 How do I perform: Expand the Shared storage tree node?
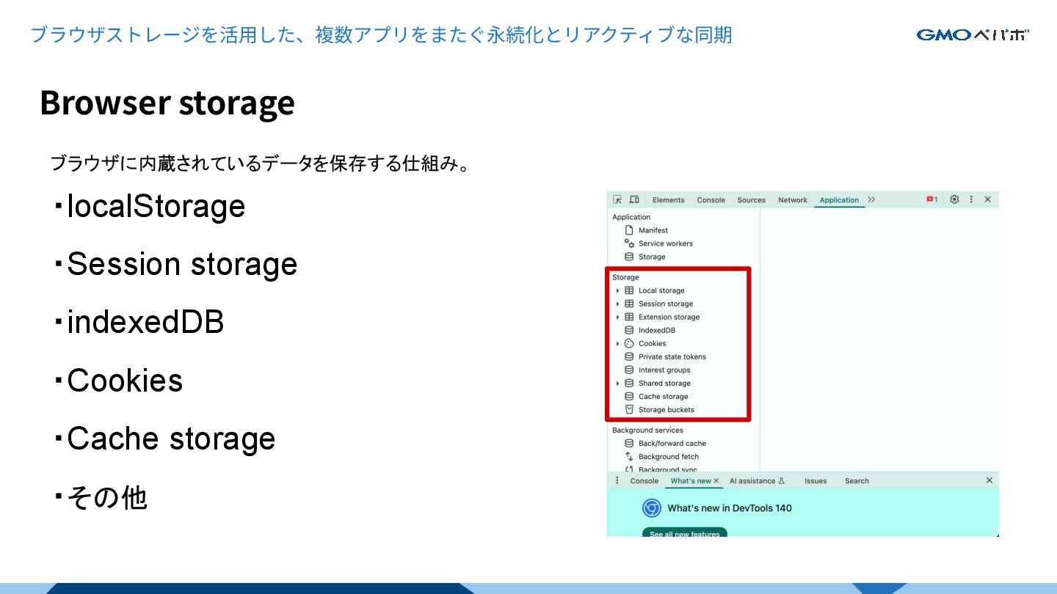coord(618,383)
